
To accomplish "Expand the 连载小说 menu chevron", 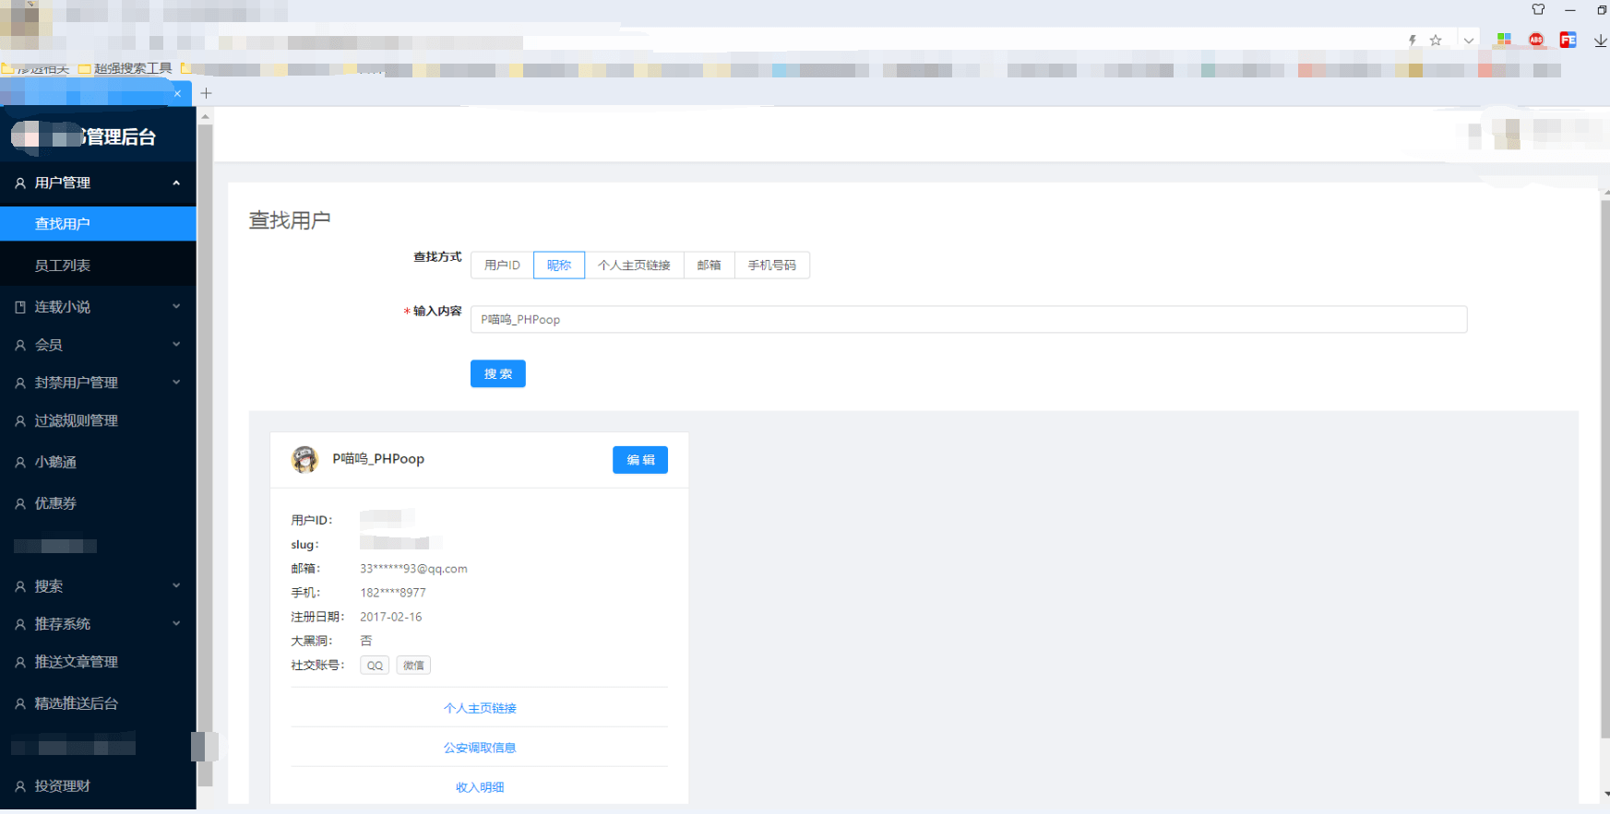I will tap(176, 306).
